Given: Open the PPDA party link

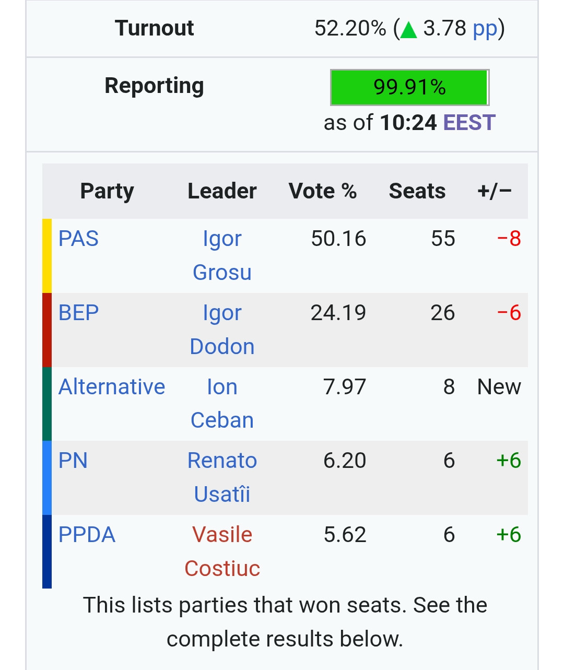Looking at the screenshot, I should [x=87, y=535].
